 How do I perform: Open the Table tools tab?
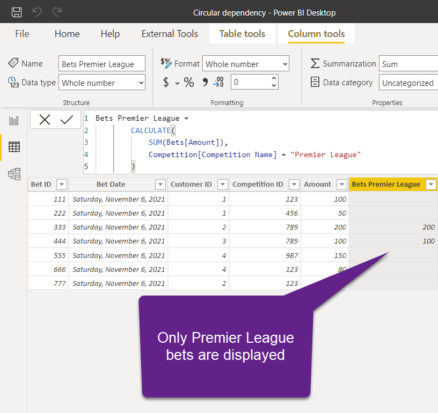(x=242, y=34)
